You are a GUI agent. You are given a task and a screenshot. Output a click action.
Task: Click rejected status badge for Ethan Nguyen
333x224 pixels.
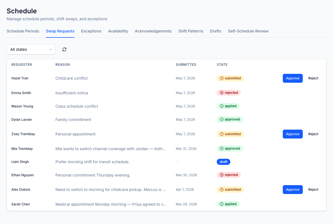pos(229,175)
